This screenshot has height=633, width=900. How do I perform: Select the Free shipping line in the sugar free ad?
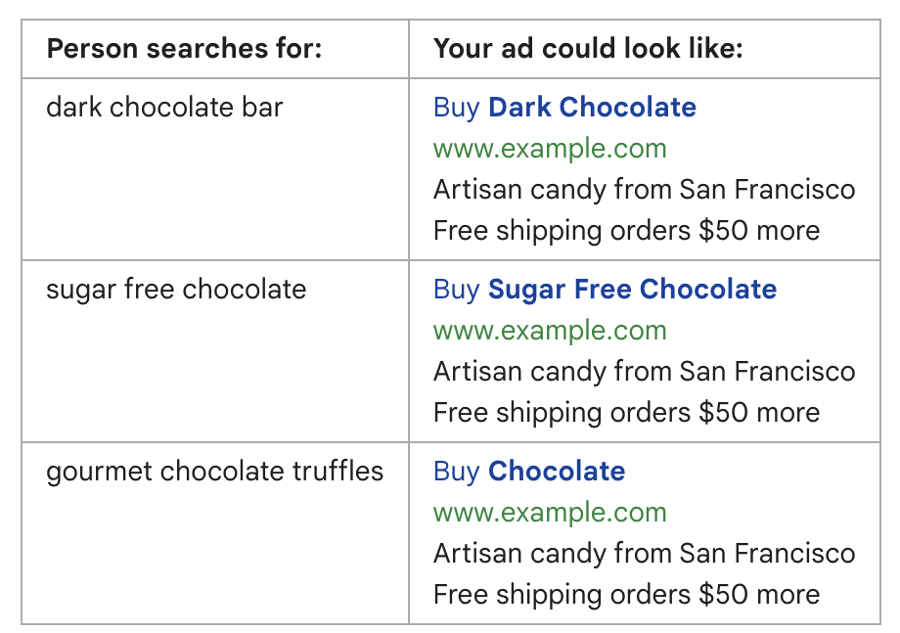point(626,413)
